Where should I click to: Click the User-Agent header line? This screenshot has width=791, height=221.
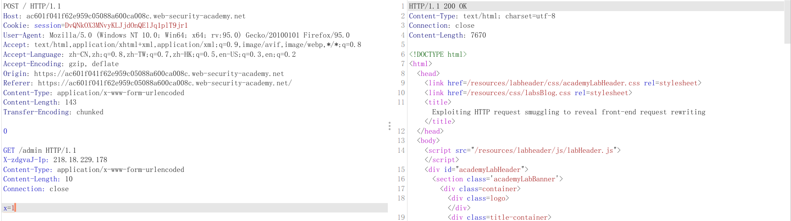pos(176,35)
